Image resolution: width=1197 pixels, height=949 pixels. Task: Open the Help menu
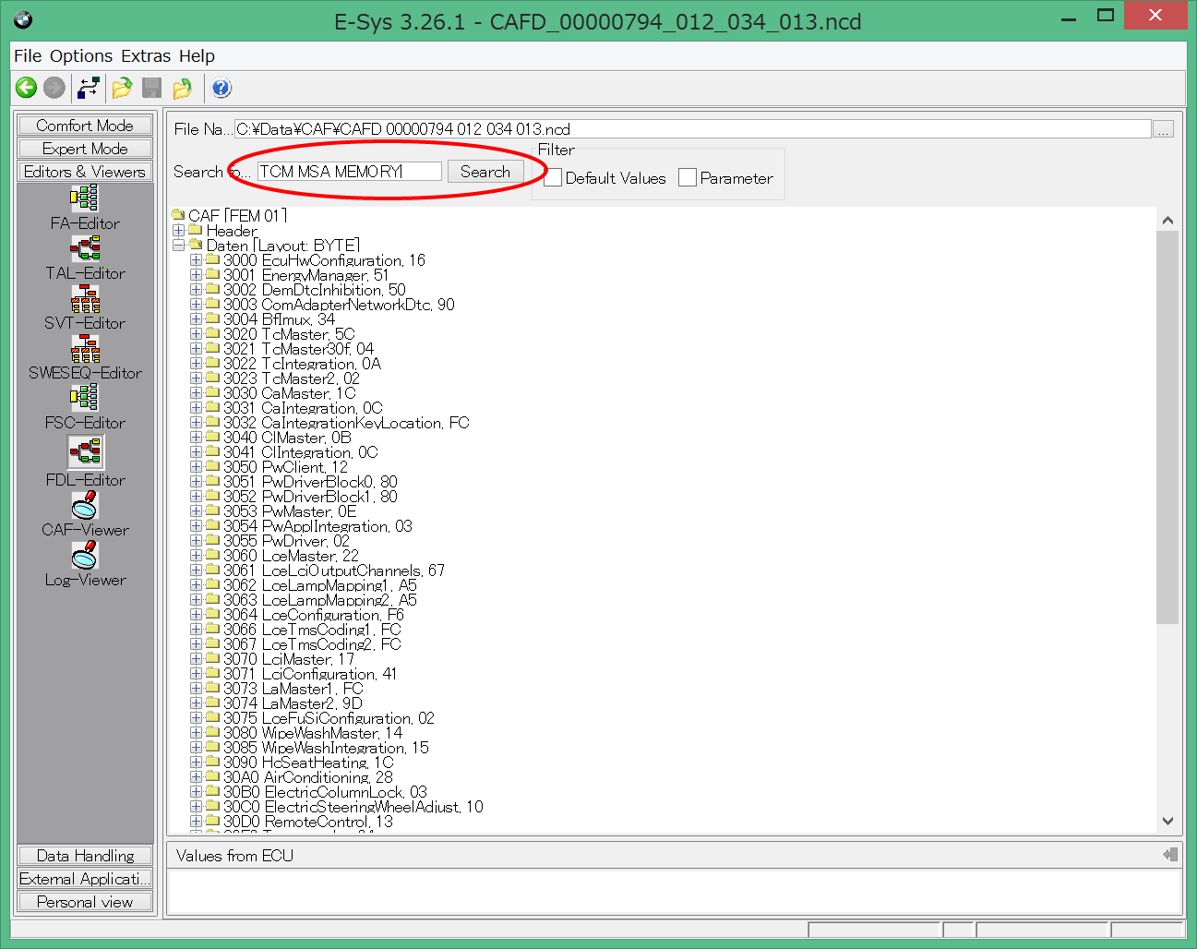pos(197,56)
